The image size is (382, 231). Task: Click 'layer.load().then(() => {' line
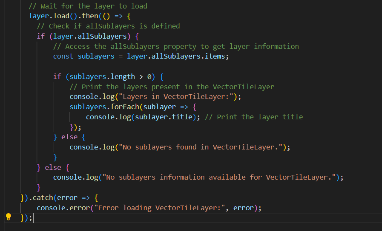(x=80, y=16)
